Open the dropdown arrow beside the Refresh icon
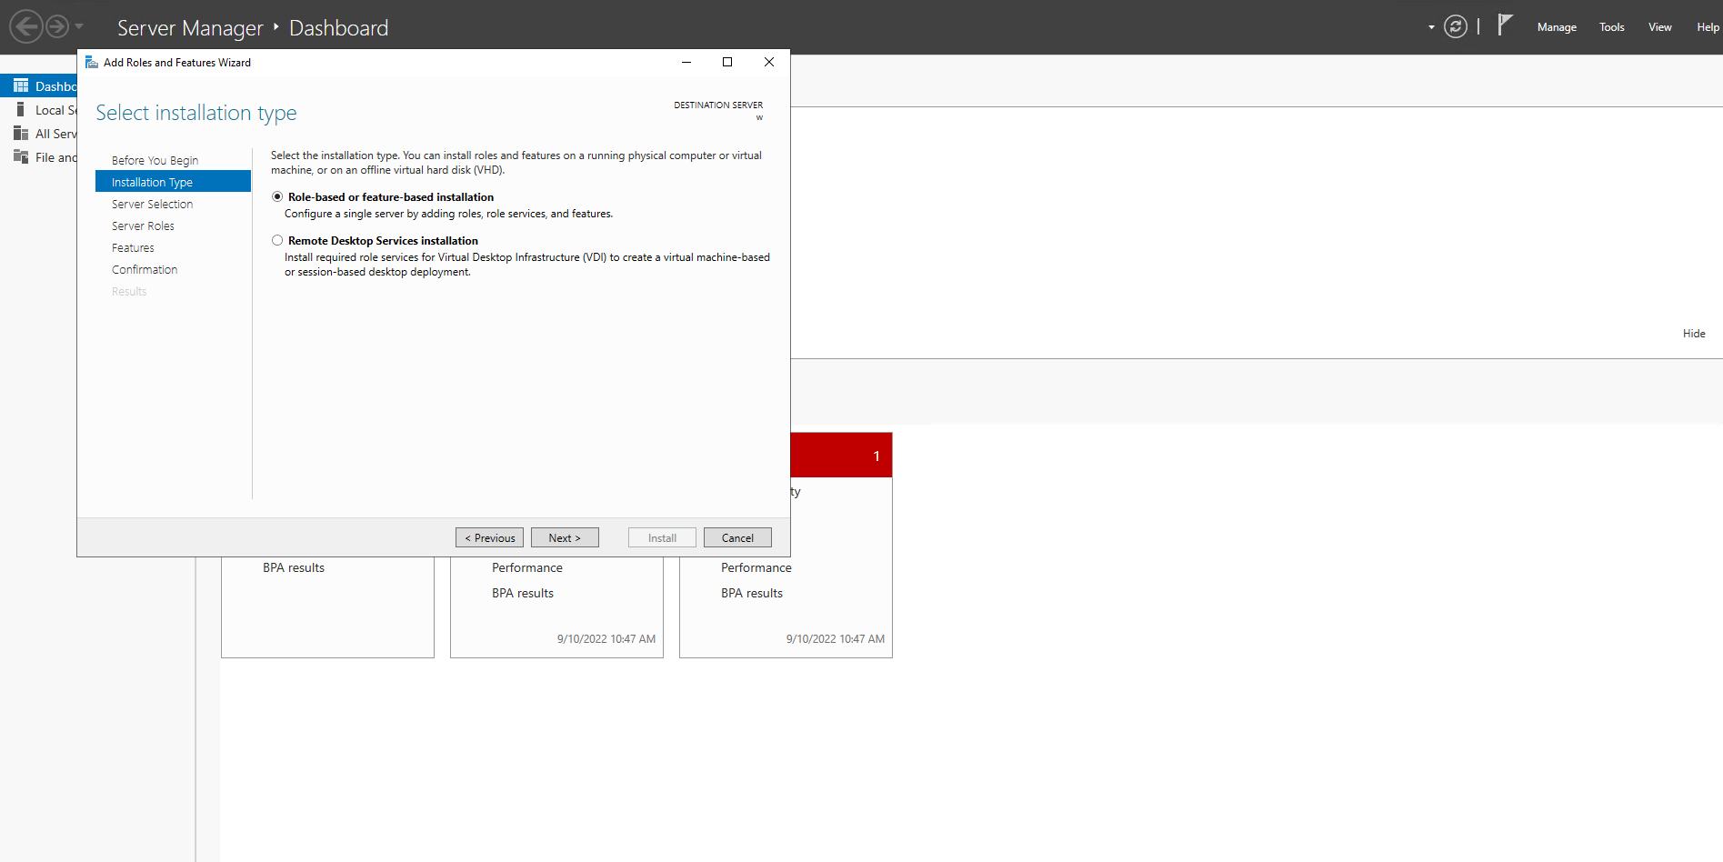 (x=1431, y=27)
